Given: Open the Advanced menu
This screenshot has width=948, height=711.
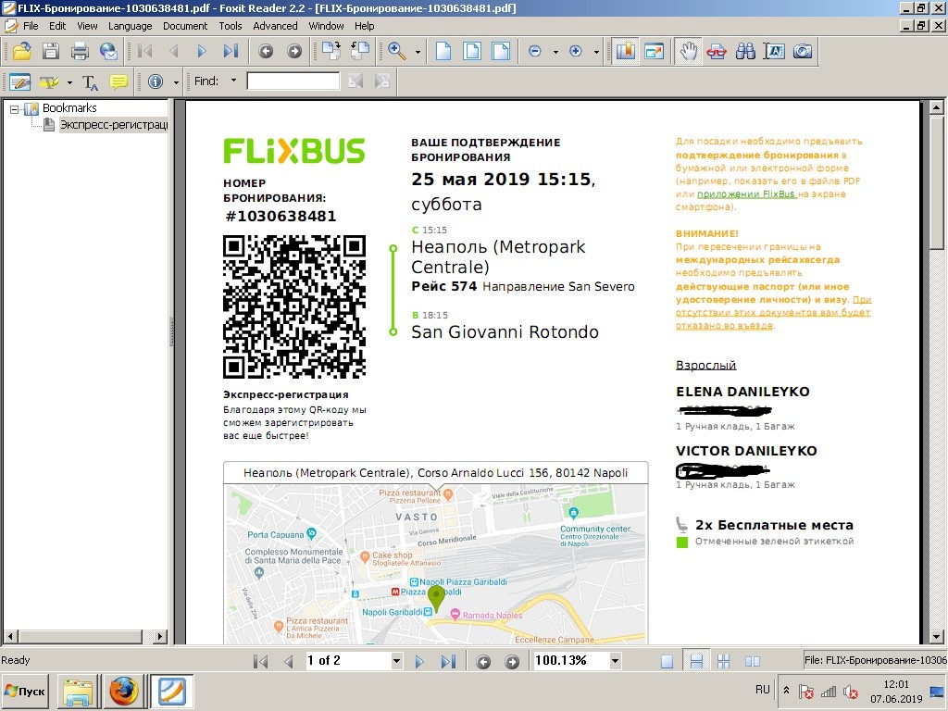Looking at the screenshot, I should click(x=275, y=26).
